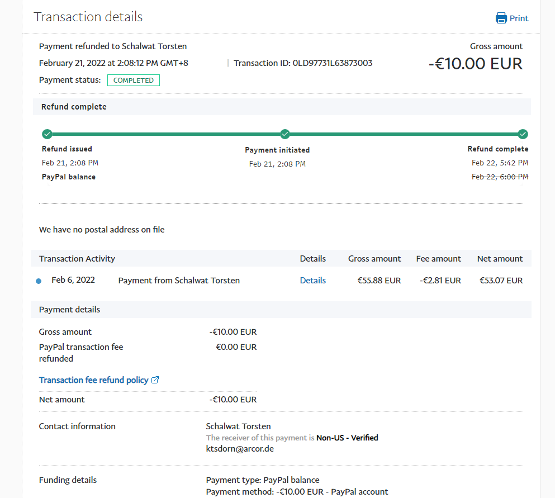Click the printer icon
The image size is (555, 498).
tap(501, 18)
